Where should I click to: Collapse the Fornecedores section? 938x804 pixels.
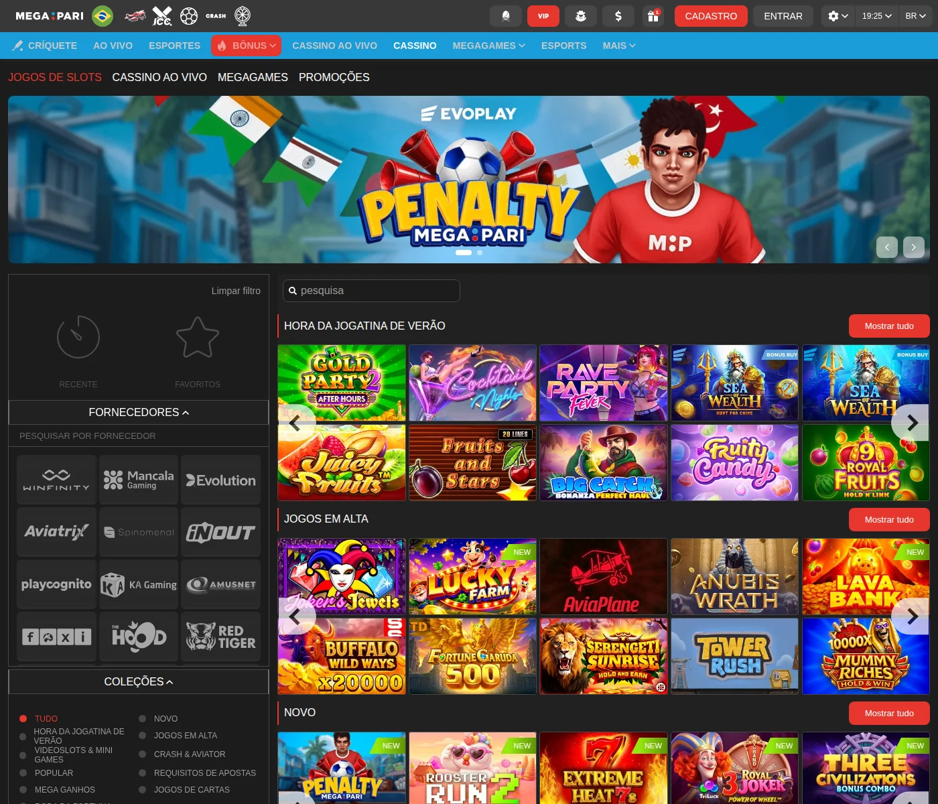tap(139, 413)
